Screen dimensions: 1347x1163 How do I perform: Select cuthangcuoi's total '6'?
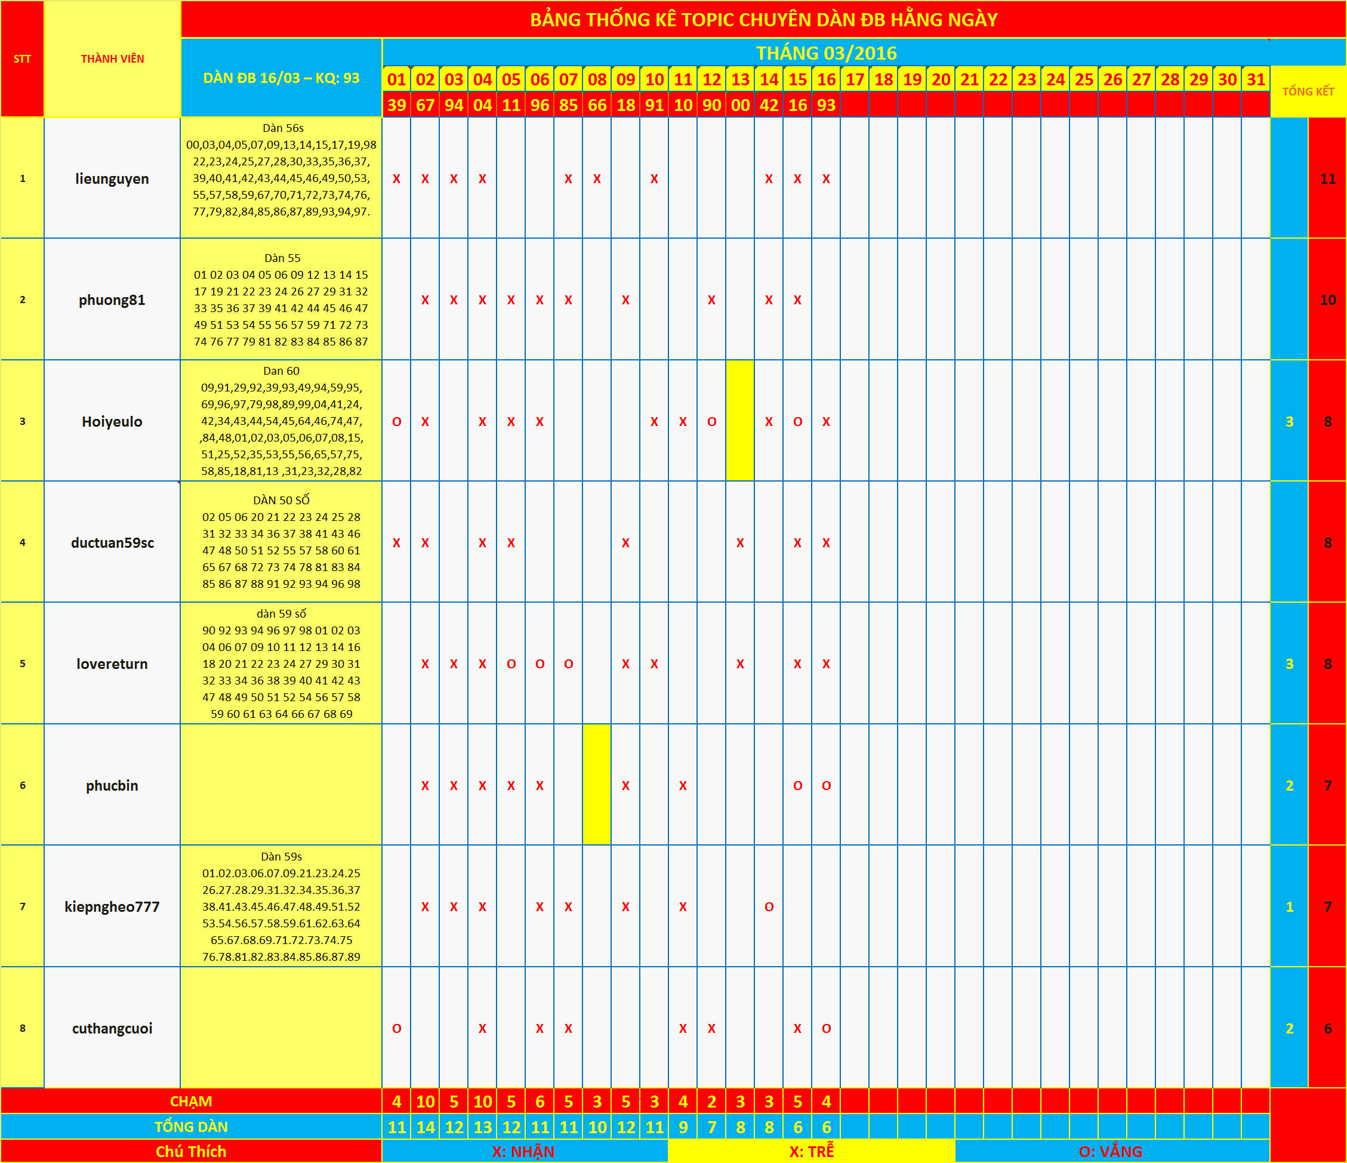(x=1327, y=1028)
